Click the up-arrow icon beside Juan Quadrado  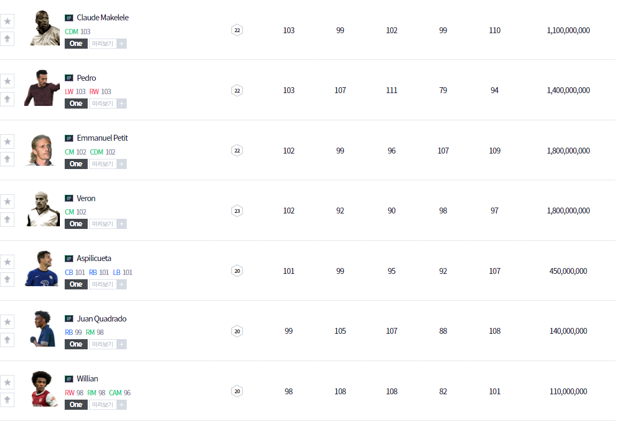(x=7, y=340)
